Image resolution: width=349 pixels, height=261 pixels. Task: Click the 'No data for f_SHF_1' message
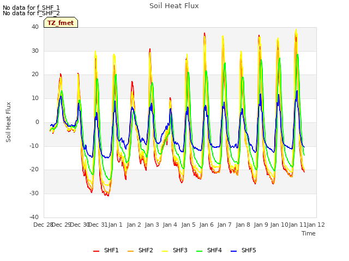coord(31,8)
